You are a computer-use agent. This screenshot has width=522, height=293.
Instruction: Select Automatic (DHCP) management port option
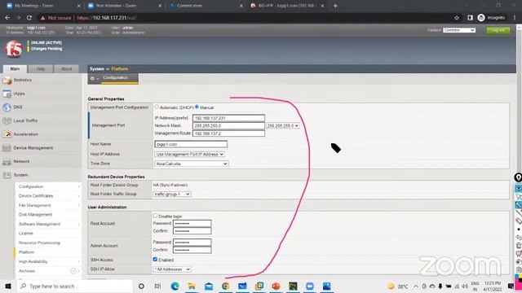157,107
